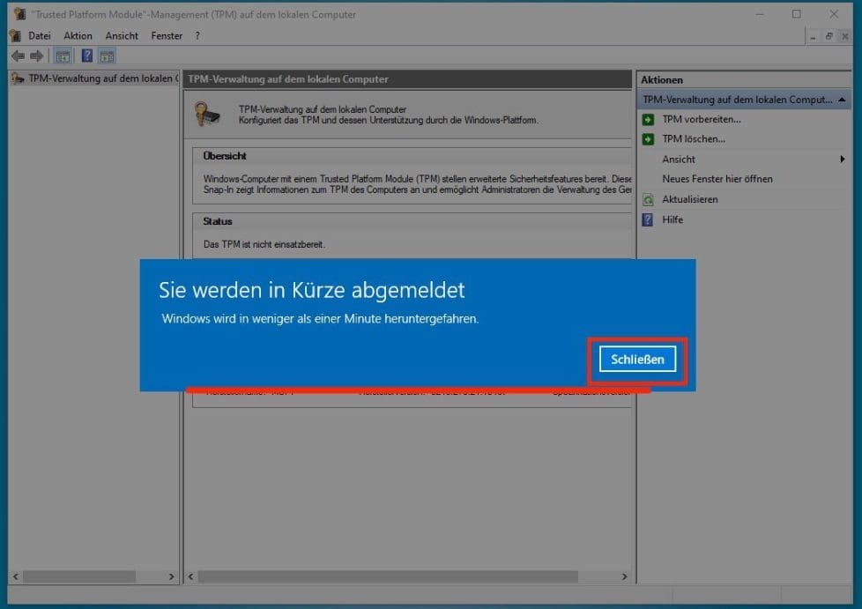Click TPM tree node key icon
This screenshot has width=862, height=609.
click(x=19, y=78)
